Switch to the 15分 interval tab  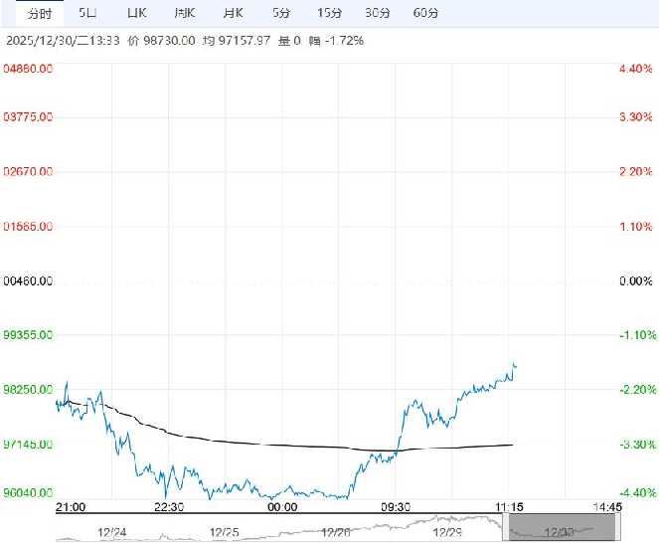329,13
